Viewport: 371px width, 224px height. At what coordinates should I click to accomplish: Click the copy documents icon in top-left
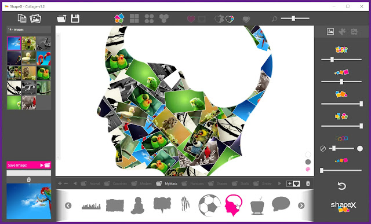pyautogui.click(x=22, y=19)
